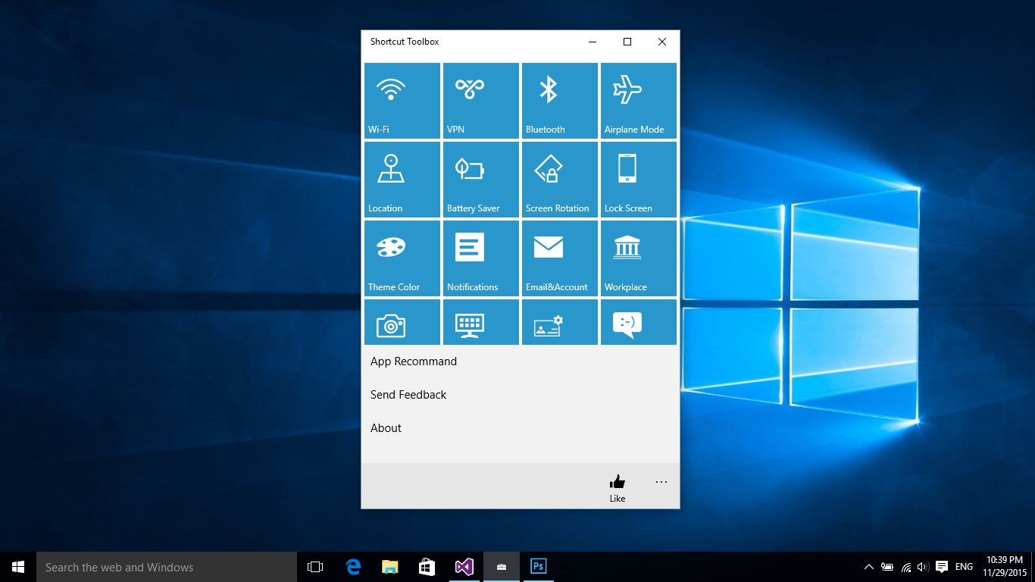The width and height of the screenshot is (1035, 582).
Task: Open the Airplane Mode tile
Action: pyautogui.click(x=639, y=101)
